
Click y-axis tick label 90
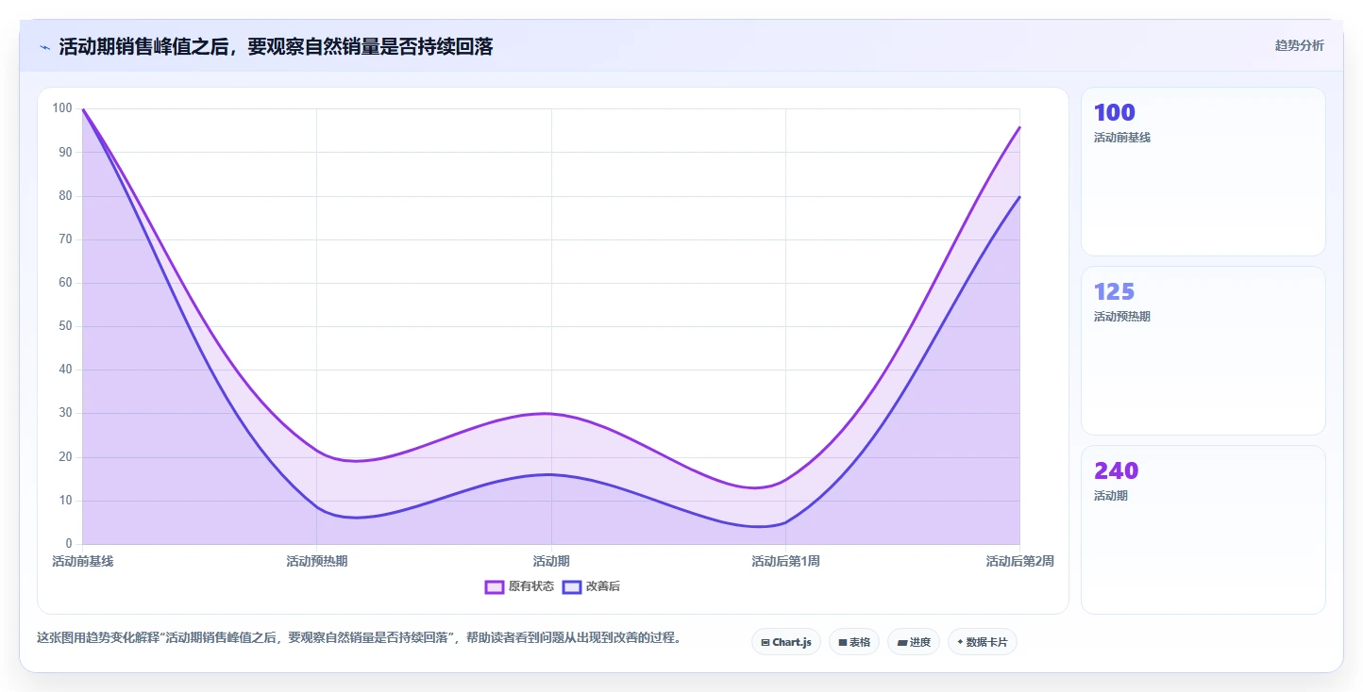coord(64,152)
